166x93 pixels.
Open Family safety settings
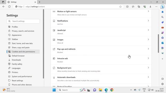23,64
